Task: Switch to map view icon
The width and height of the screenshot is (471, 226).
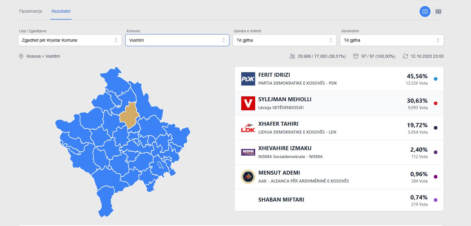Action: pyautogui.click(x=425, y=11)
